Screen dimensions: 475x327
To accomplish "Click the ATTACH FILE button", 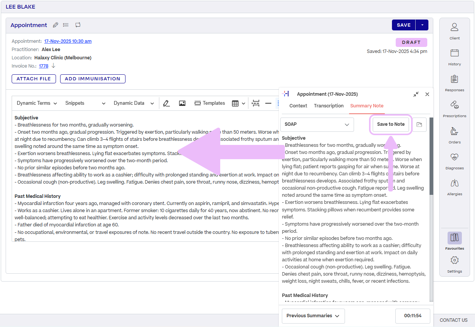I will point(34,79).
